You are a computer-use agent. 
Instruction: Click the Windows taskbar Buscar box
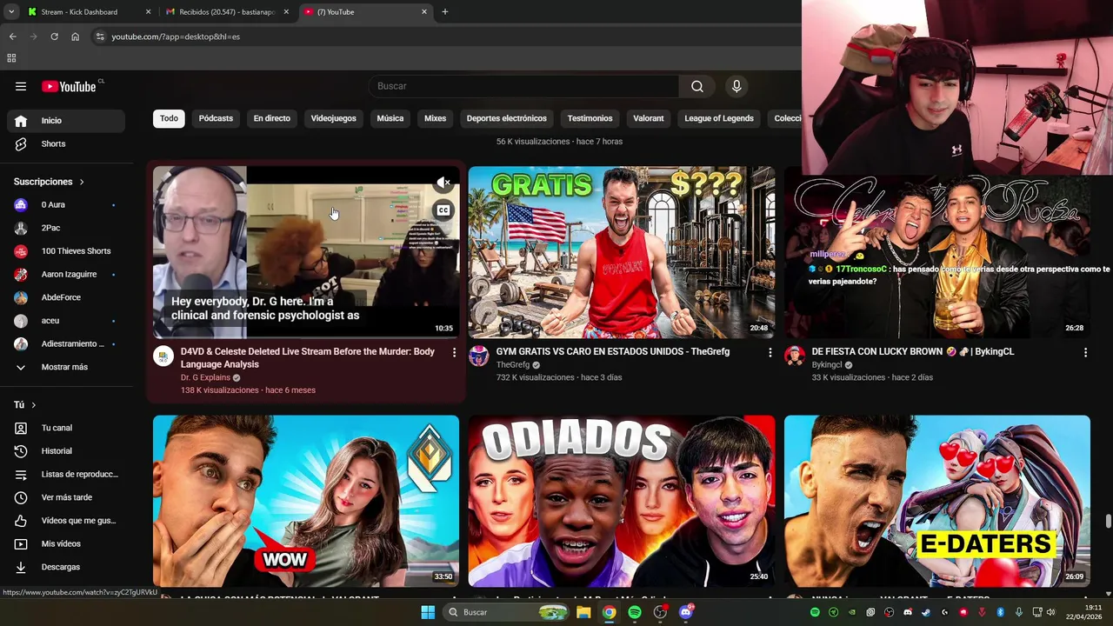click(x=507, y=613)
